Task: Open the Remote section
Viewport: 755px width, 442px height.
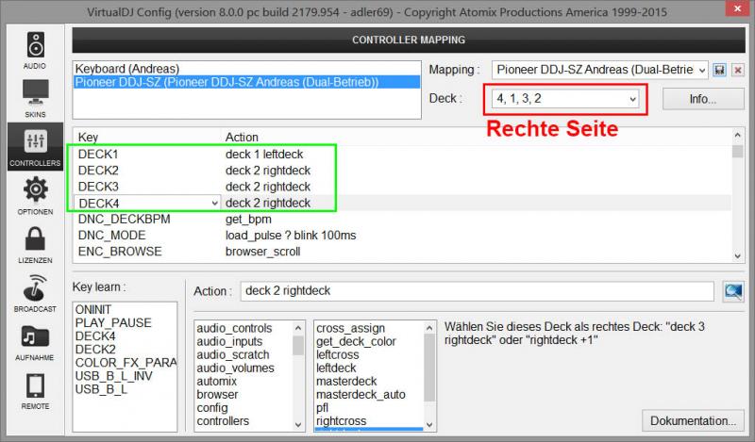Action: tap(35, 390)
